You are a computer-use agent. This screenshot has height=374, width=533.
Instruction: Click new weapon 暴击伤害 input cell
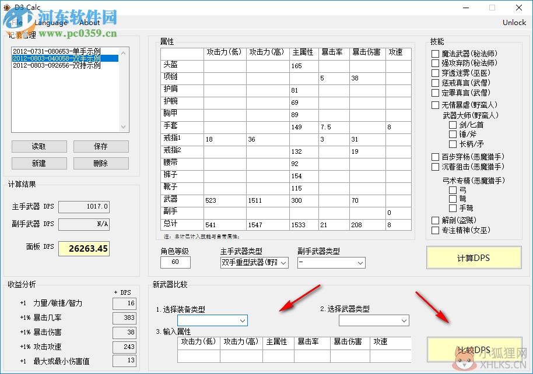tap(350, 356)
